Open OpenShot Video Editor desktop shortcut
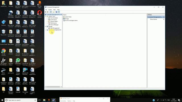 [11, 14]
